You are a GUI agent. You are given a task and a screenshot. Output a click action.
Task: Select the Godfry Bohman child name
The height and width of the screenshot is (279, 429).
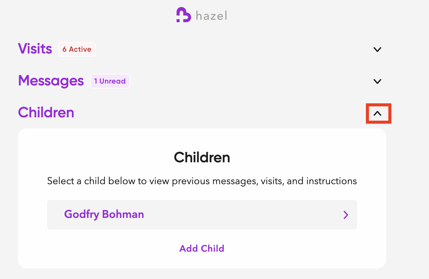coord(104,214)
